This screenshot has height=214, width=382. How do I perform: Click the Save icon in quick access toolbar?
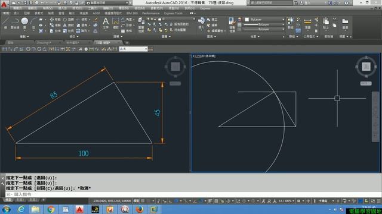click(x=25, y=2)
